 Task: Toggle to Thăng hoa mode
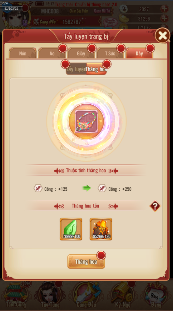(96, 69)
